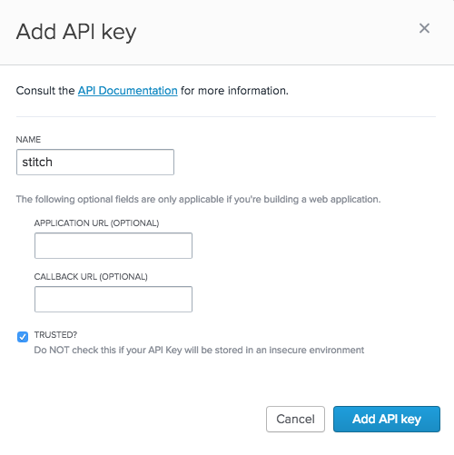Cancel adding the API key
454x455 pixels.
point(295,419)
